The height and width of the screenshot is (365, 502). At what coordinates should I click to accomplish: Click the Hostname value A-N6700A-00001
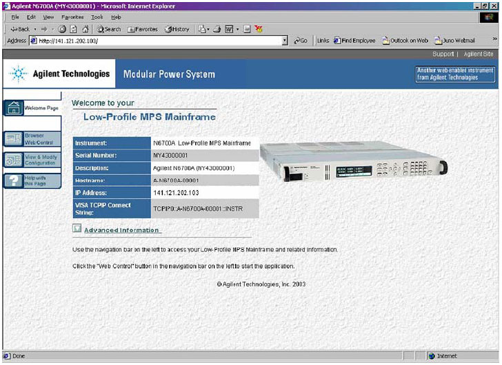176,180
